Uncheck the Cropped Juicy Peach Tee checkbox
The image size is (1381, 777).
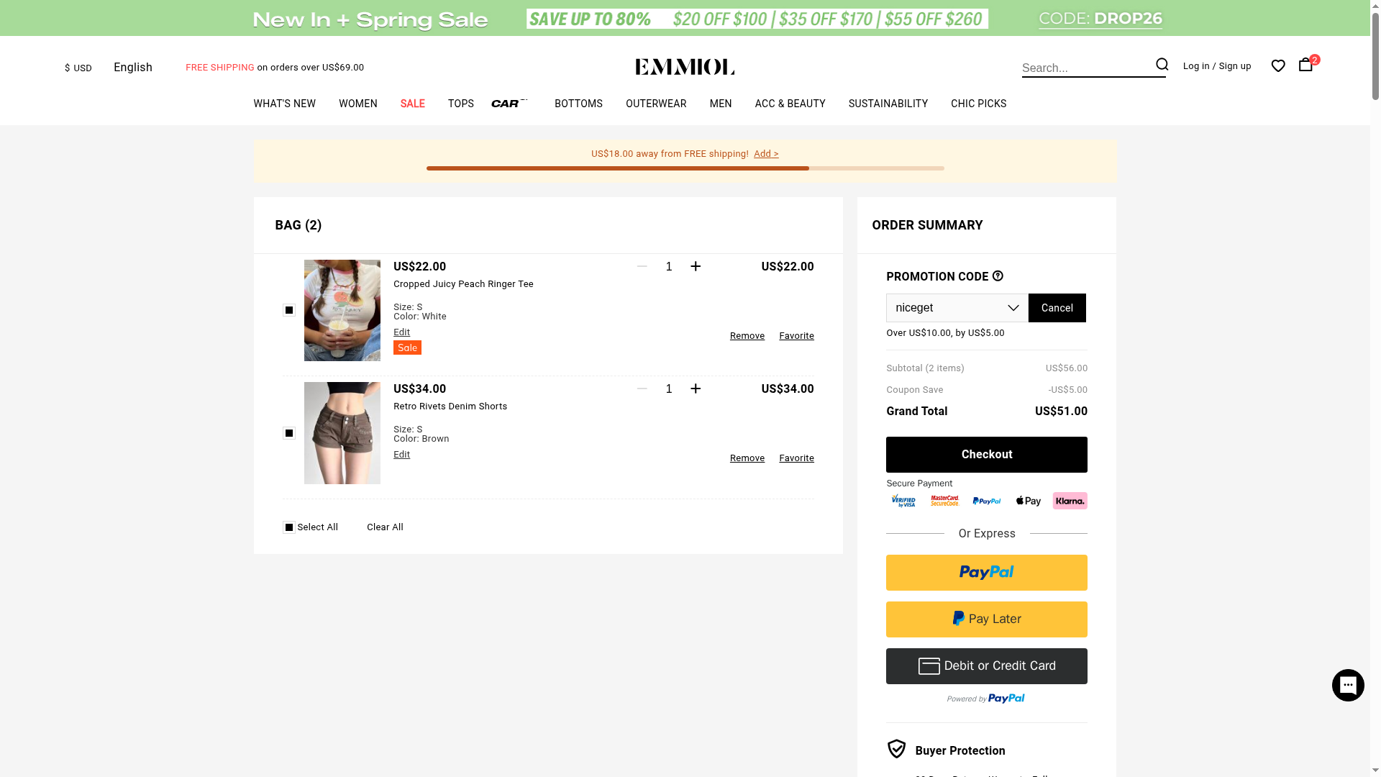pos(289,310)
